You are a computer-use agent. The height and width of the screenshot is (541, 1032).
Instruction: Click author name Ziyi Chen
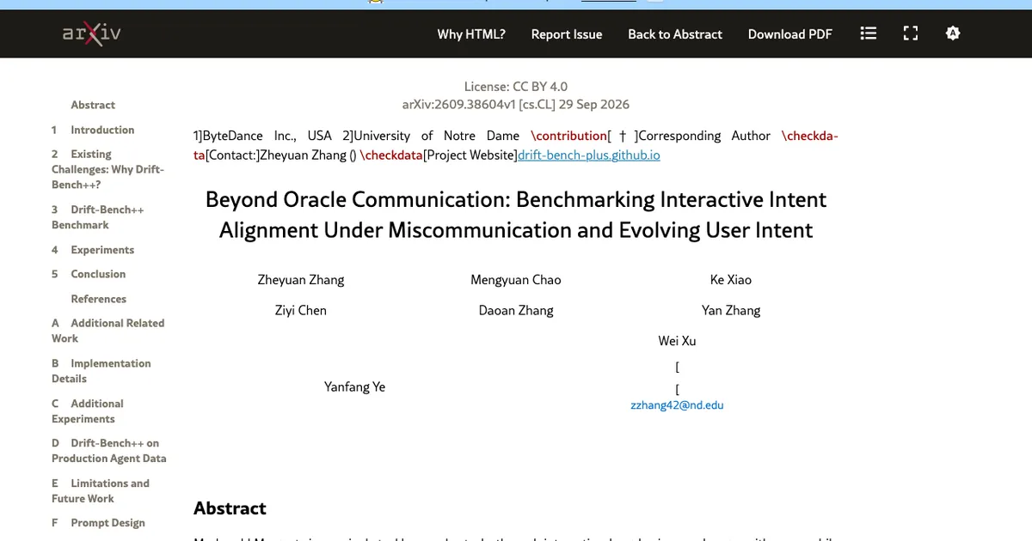301,311
